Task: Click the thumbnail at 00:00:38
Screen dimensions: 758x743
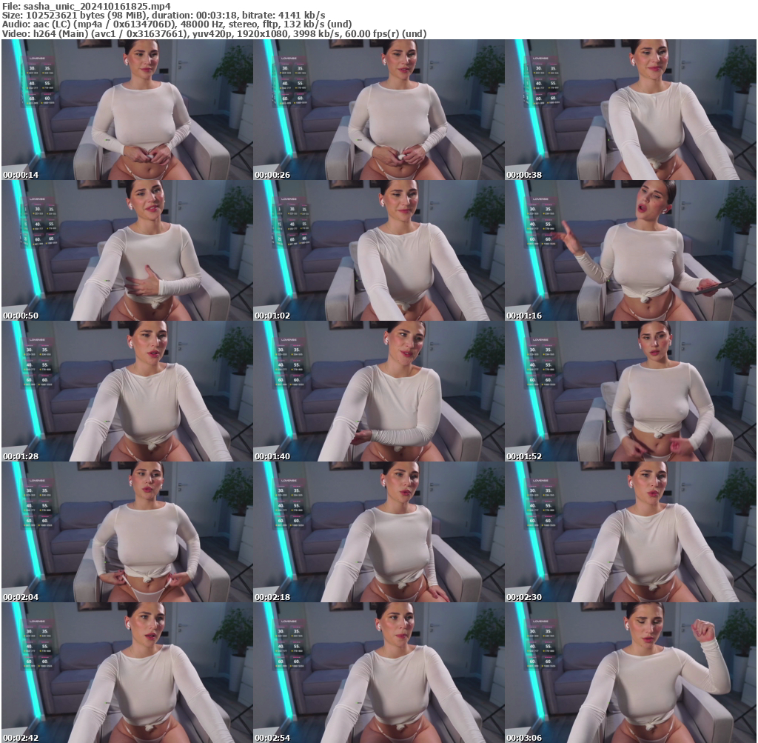Action: pos(630,110)
